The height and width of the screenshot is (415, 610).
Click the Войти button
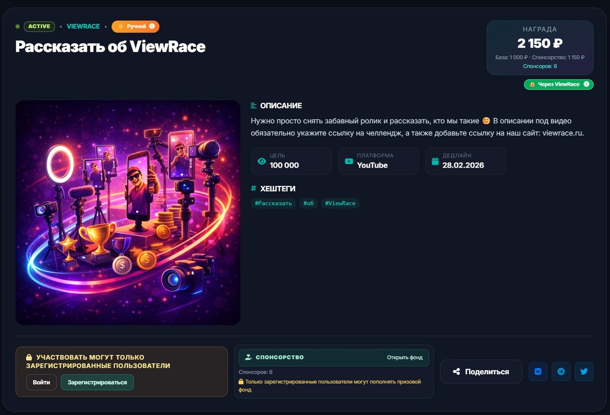[42, 382]
